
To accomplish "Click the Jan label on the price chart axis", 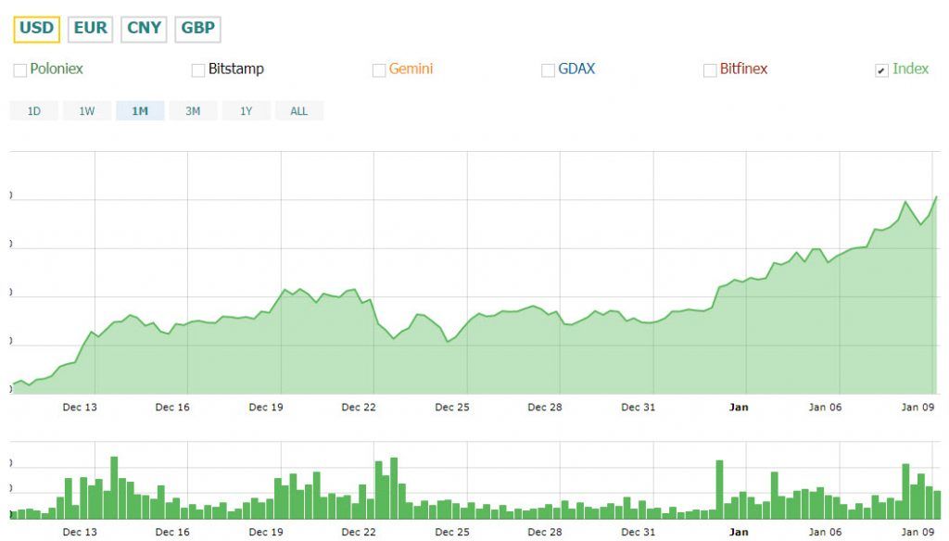I will 739,407.
